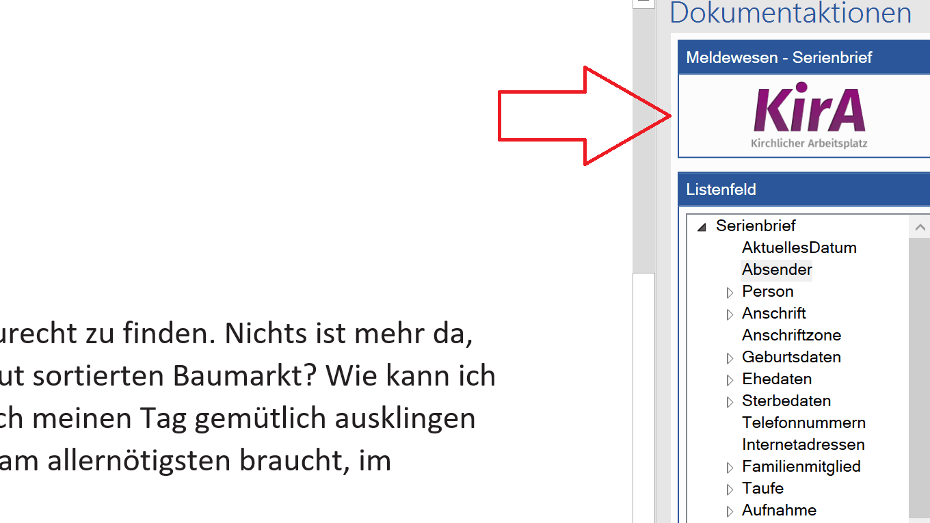Expand the Sterbedaten node
Viewport: 930px width, 523px height.
(x=730, y=402)
